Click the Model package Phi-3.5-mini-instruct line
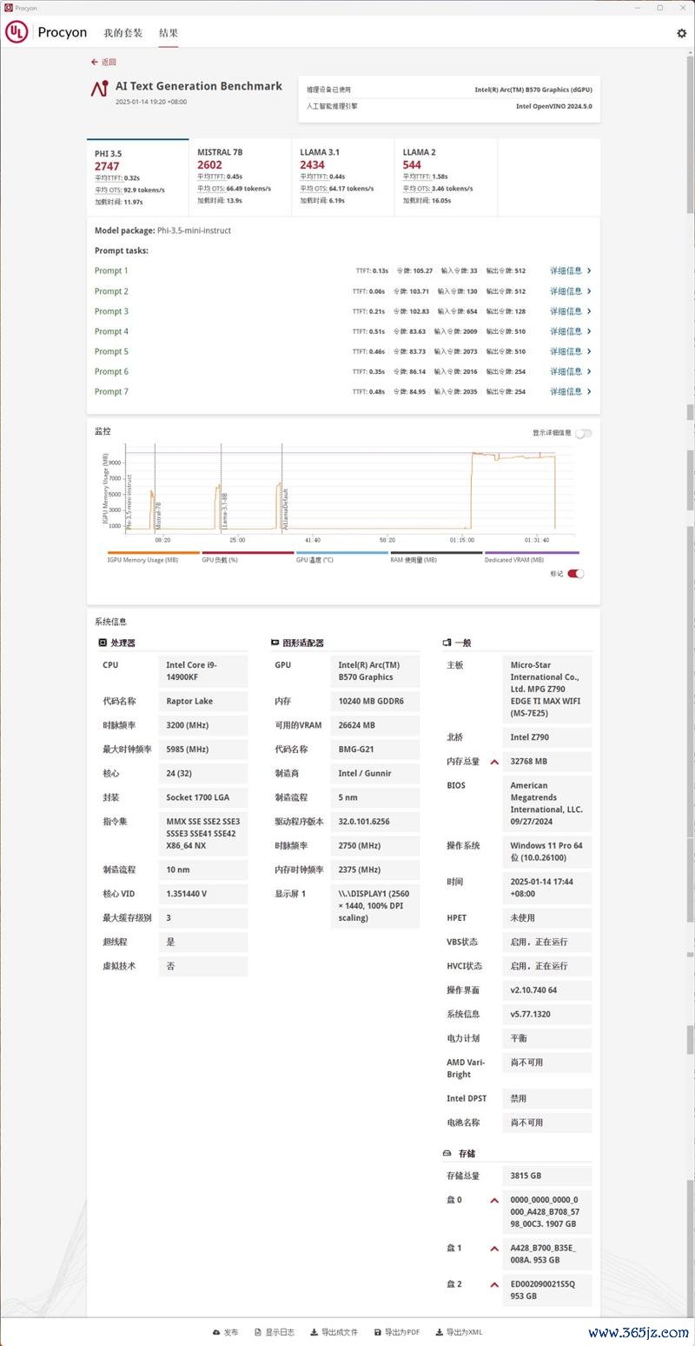The height and width of the screenshot is (1346, 695). (162, 230)
